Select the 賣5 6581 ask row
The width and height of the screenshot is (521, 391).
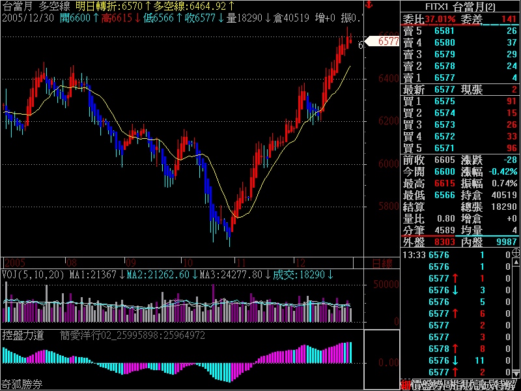coord(460,31)
